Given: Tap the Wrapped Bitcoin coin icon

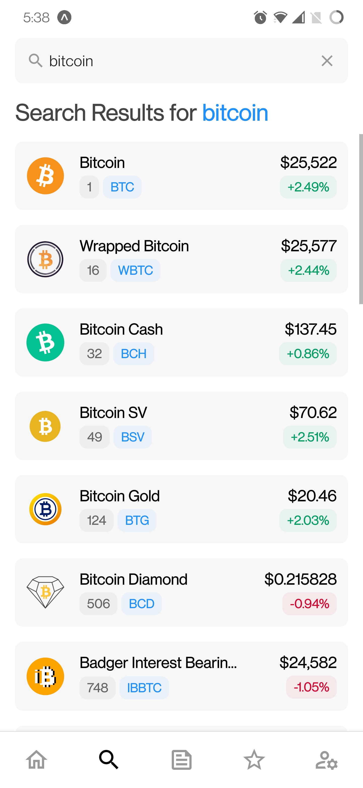Looking at the screenshot, I should pos(45,259).
